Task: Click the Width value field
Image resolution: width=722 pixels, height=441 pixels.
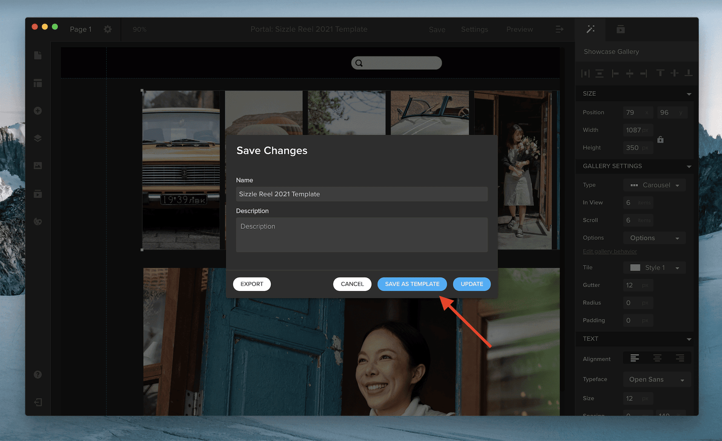Action: [x=638, y=130]
